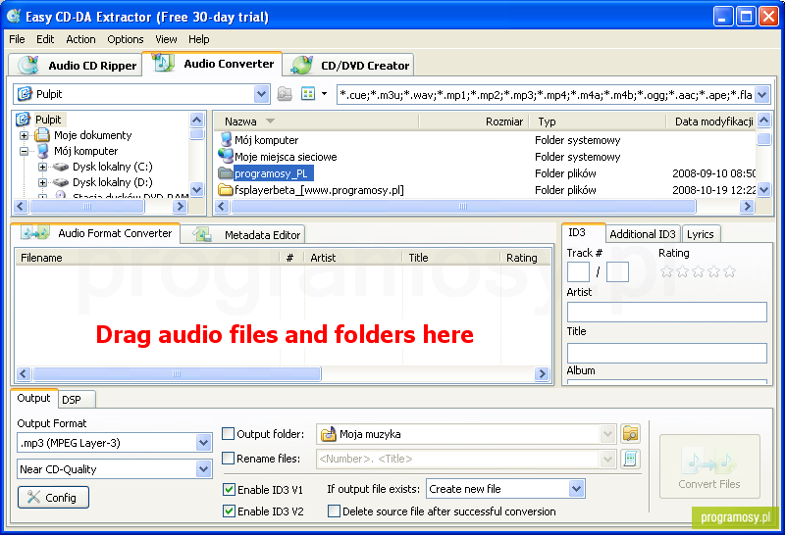Image resolution: width=785 pixels, height=535 pixels.
Task: Switch to the Additional ID3 tab
Action: coord(643,234)
